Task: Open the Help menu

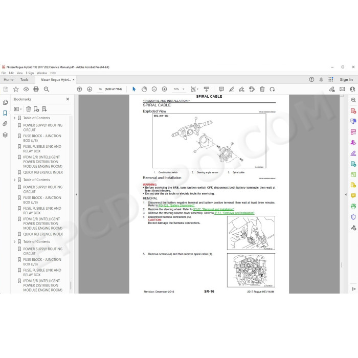Action: point(53,73)
